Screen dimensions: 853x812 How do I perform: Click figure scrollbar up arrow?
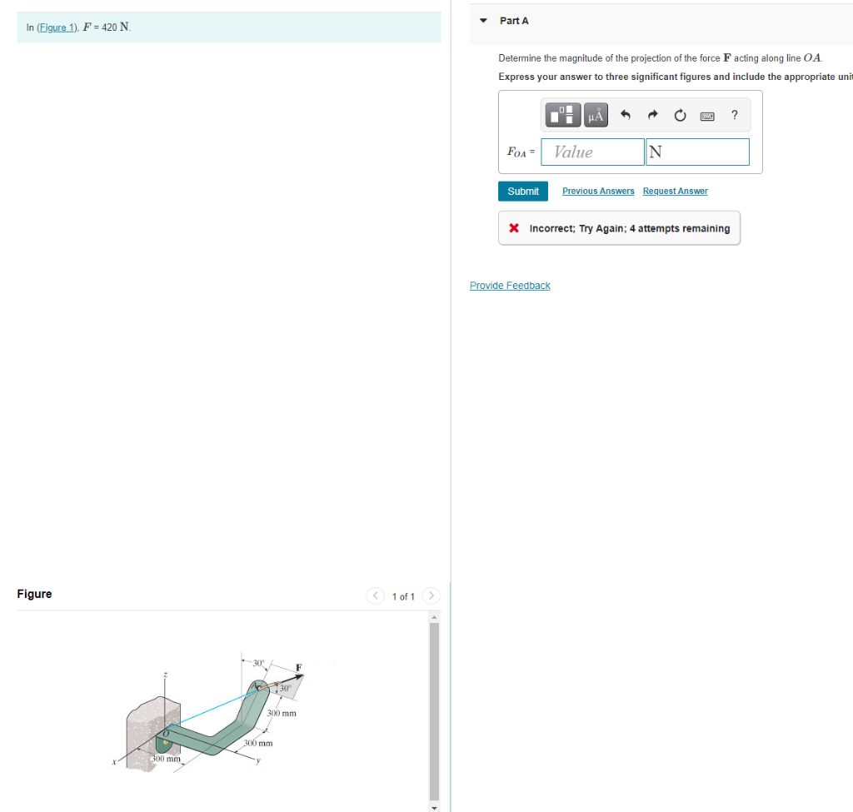[x=434, y=617]
